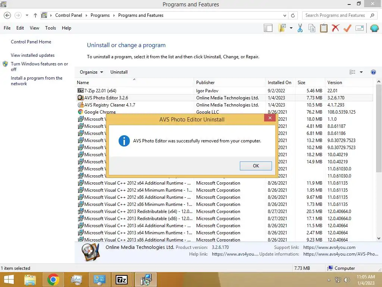Open the folder options dropdown arrow

pos(291,28)
